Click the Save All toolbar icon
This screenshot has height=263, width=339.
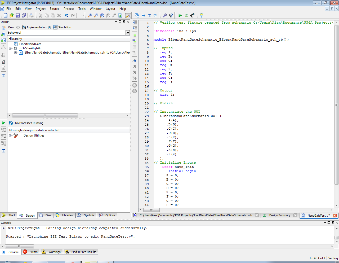click(x=24, y=15)
